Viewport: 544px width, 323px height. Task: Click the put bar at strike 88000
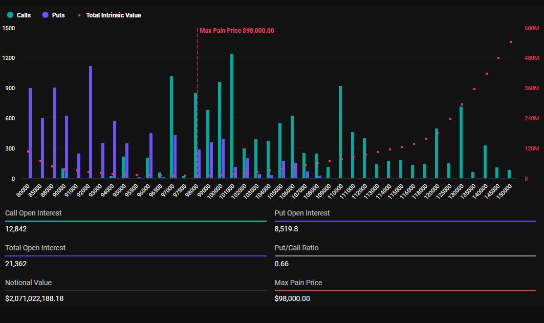click(x=55, y=133)
